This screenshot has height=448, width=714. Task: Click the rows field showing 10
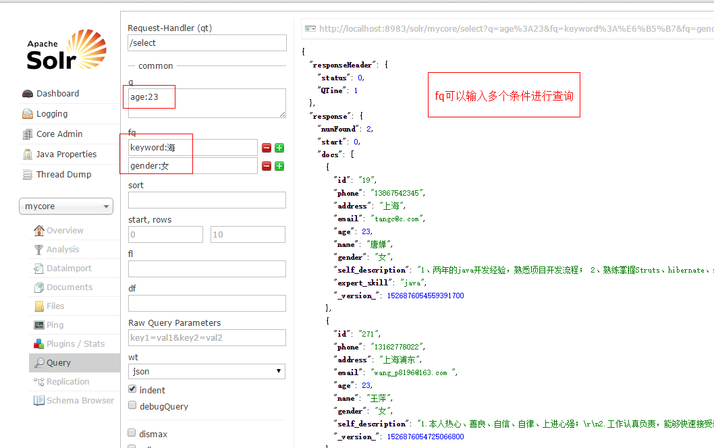[248, 235]
